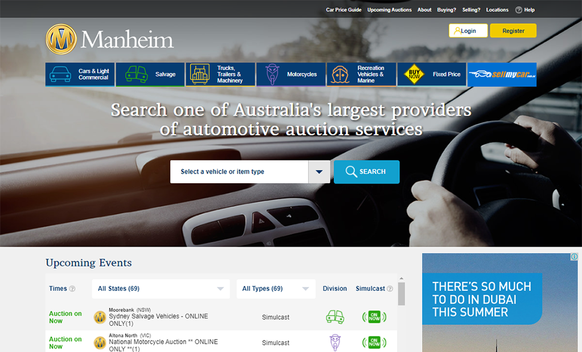Viewport: 582px width, 352px height.
Task: Choose the Motorcycles category tile
Action: tap(291, 75)
